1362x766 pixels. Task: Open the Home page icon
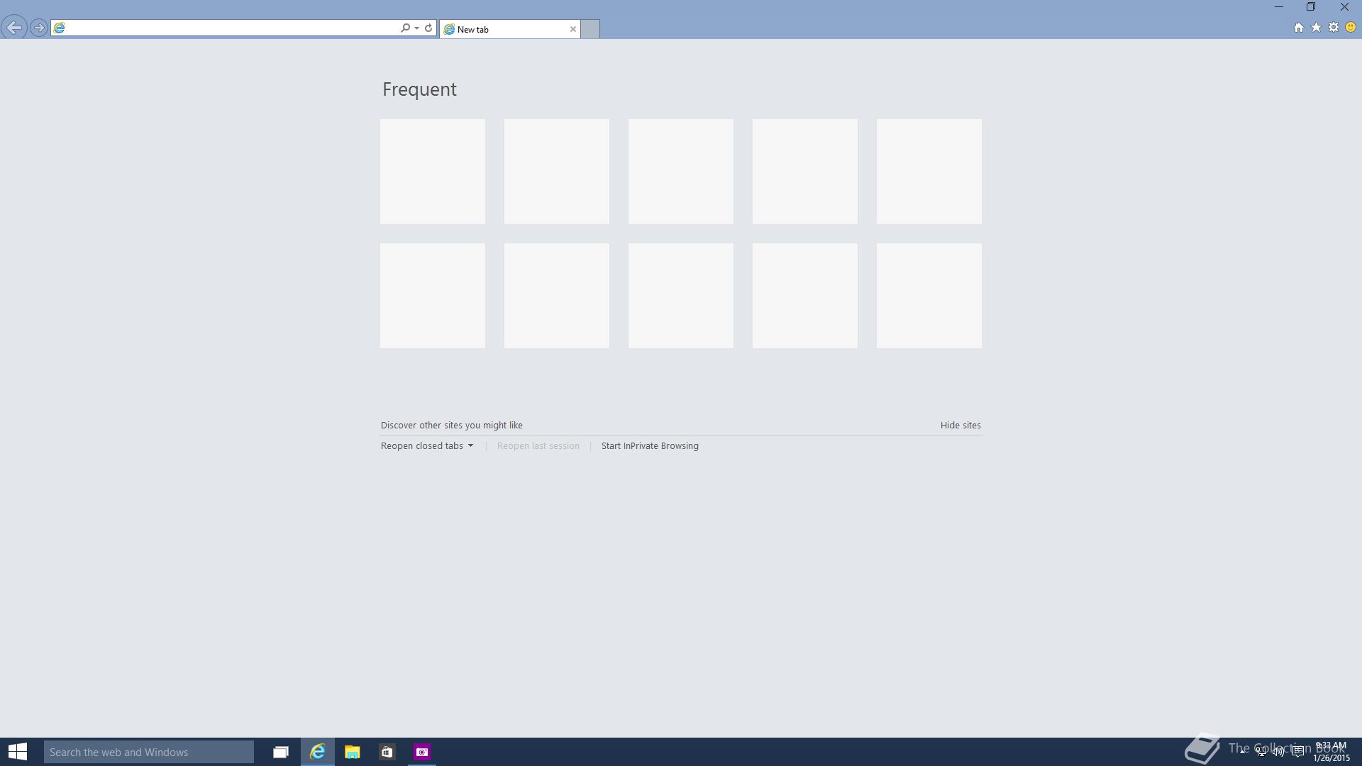[1298, 28]
